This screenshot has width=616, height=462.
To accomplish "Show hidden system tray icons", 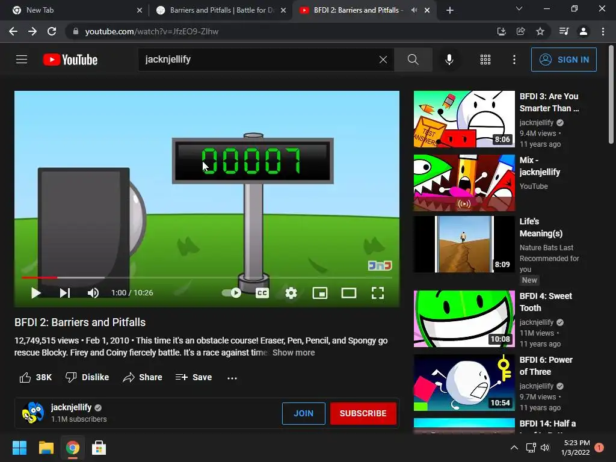I will click(x=514, y=448).
